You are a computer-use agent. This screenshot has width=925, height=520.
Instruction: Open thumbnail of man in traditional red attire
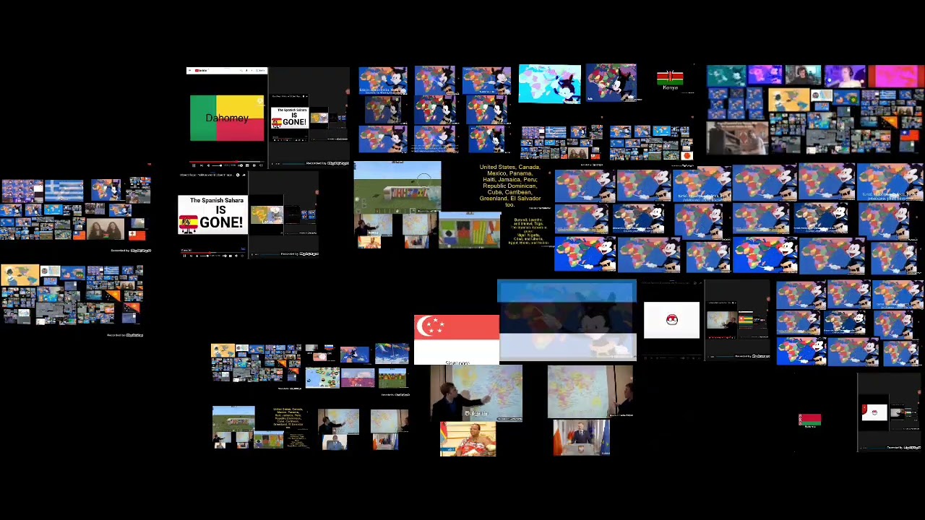[468, 438]
